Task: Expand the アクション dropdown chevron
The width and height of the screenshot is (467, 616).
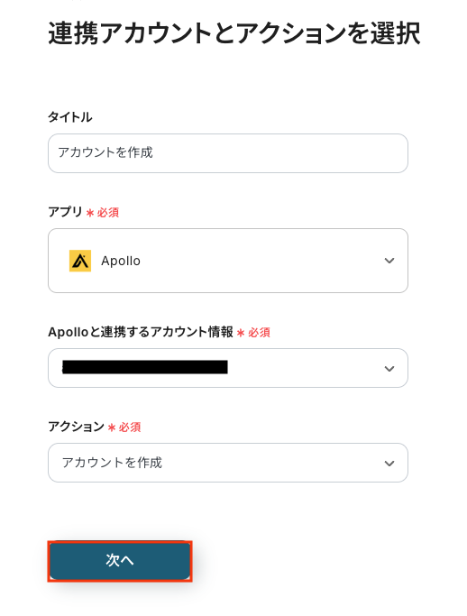Action: tap(389, 464)
